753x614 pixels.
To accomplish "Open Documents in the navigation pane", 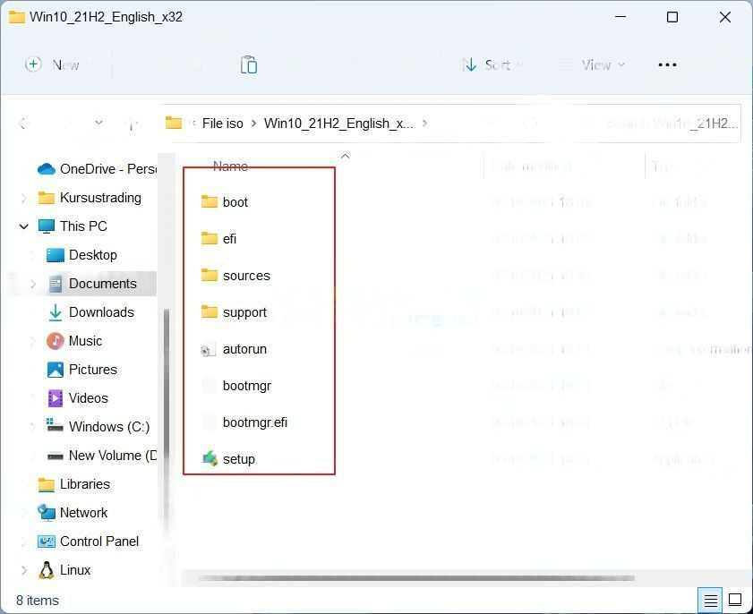I will tap(91, 284).
